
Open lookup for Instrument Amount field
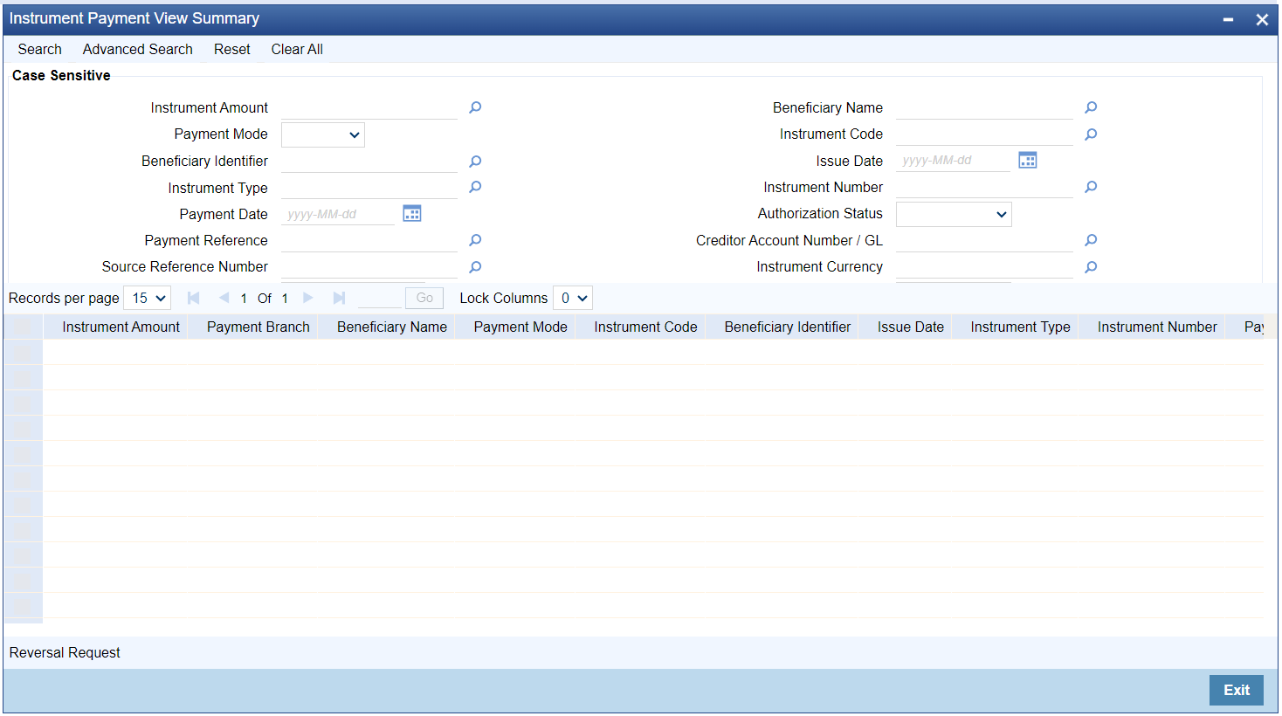[x=475, y=107]
